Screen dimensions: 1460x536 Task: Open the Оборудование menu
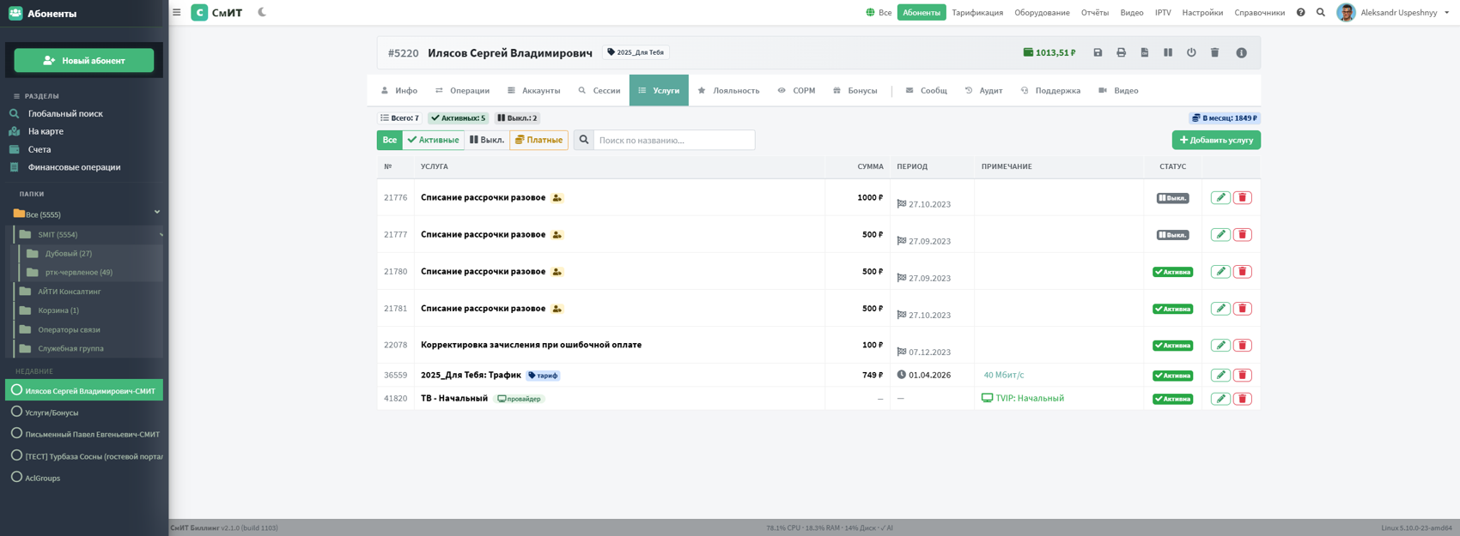pyautogui.click(x=1042, y=13)
